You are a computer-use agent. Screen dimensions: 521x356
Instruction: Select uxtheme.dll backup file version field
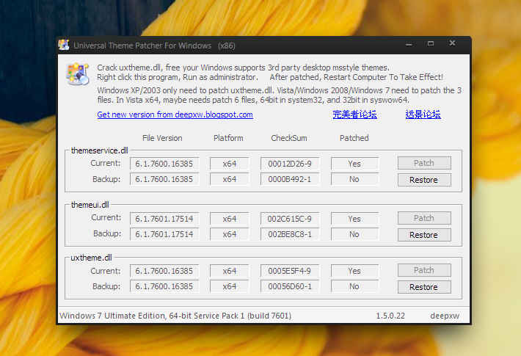coord(164,286)
